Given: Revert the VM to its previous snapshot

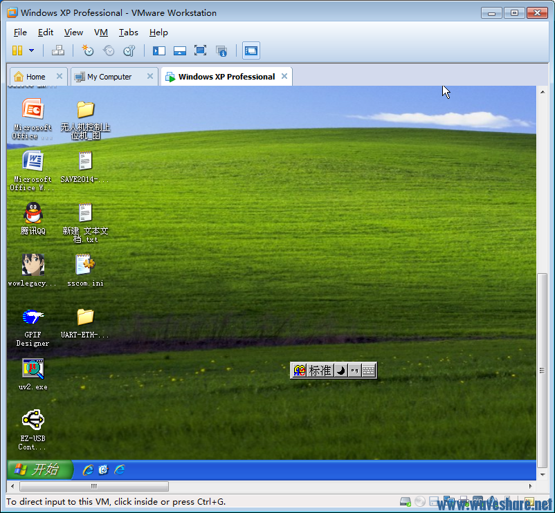Looking at the screenshot, I should (109, 50).
